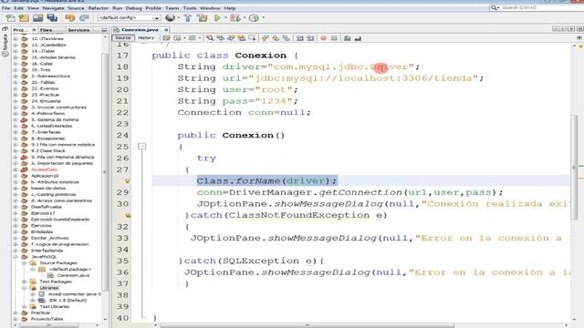Image resolution: width=584 pixels, height=328 pixels.
Task: Open the Tools menu
Action: pos(190,8)
